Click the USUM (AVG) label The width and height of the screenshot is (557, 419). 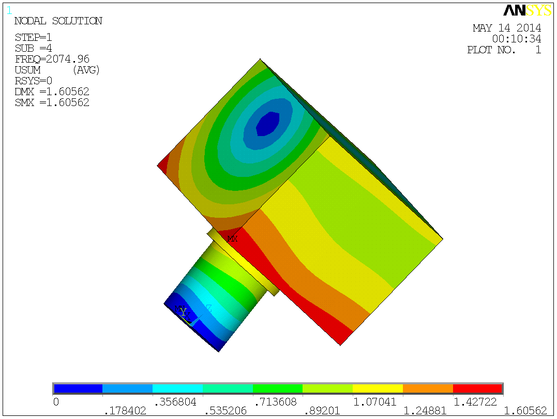(x=57, y=70)
